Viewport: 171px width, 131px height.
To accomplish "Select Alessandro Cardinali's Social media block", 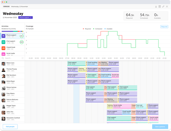I will (154, 118).
